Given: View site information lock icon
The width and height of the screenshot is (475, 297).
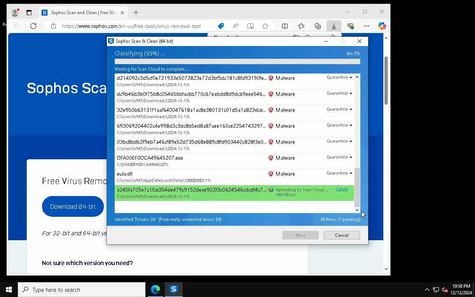Looking at the screenshot, I should (53, 26).
